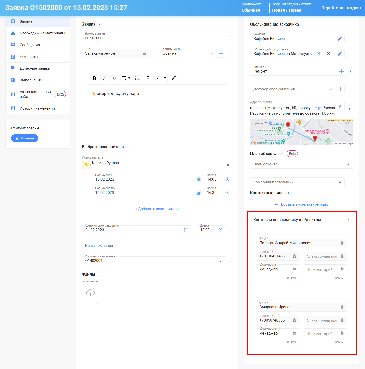Click into the description text area
Image resolution: width=365 pixels, height=369 pixels.
[157, 108]
